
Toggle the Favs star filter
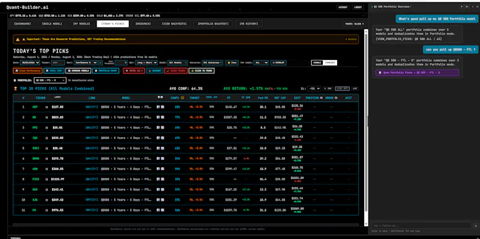(x=232, y=63)
